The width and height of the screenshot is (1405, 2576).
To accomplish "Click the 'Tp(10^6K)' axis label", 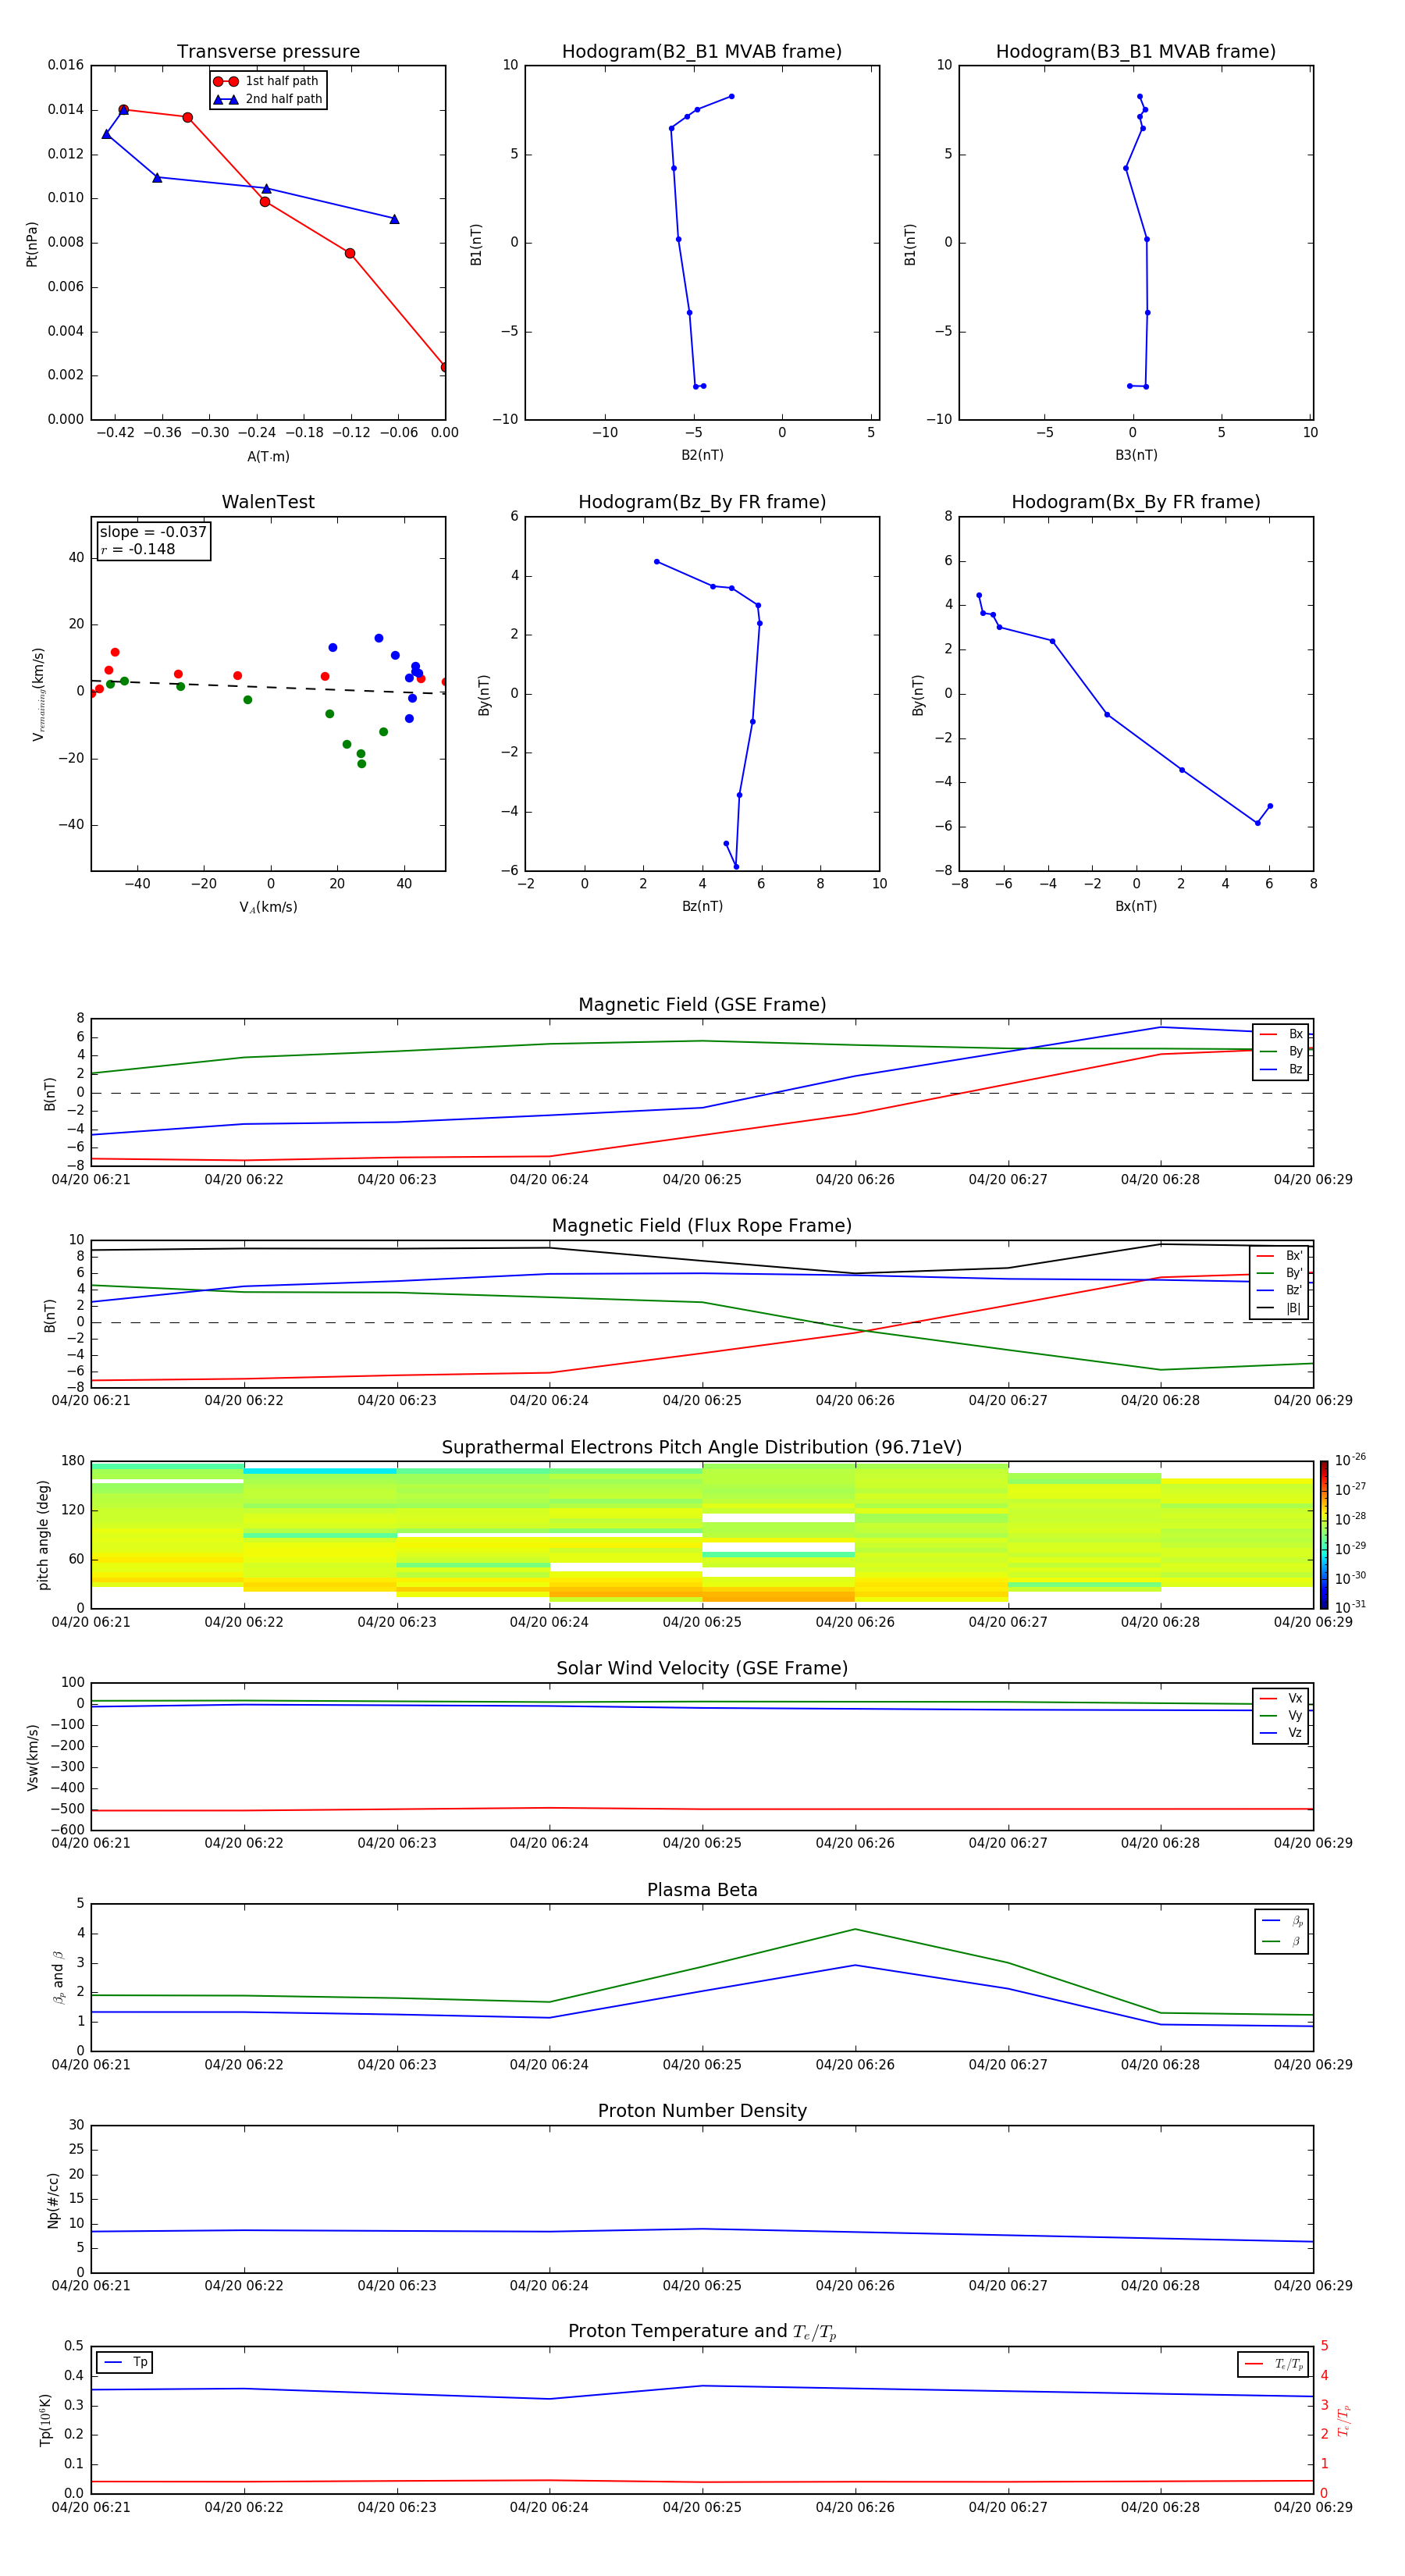I will (45, 2420).
